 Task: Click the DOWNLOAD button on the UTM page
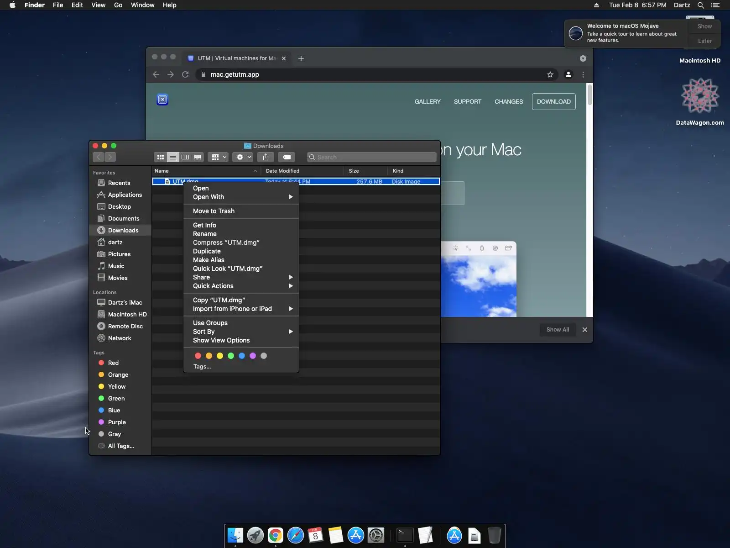(x=554, y=101)
